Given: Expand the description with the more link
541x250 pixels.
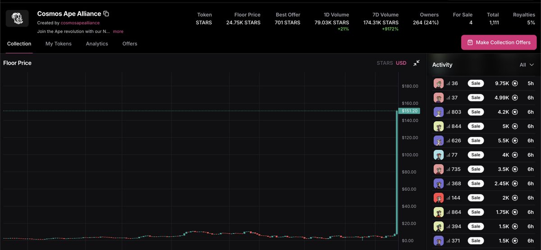Looking at the screenshot, I should tap(118, 32).
